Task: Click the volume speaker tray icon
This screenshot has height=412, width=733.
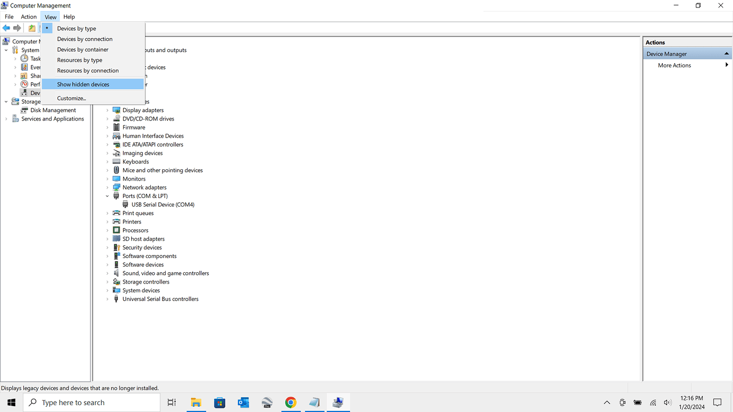Action: 668,402
